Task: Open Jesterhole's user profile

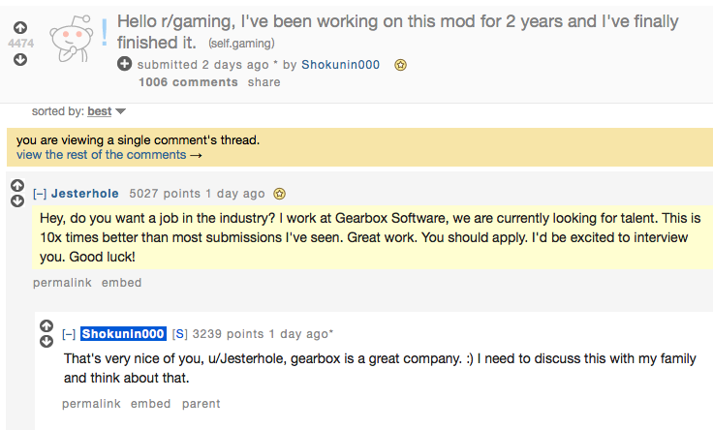Action: (85, 194)
